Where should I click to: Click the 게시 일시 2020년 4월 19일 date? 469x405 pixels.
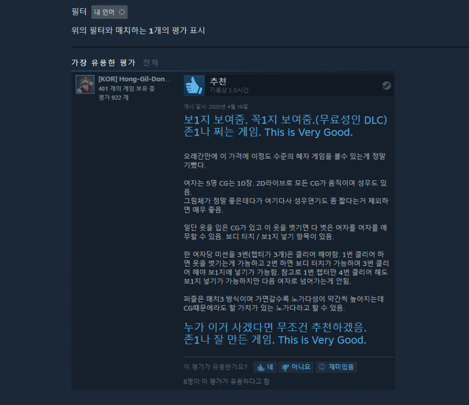pyautogui.click(x=216, y=106)
